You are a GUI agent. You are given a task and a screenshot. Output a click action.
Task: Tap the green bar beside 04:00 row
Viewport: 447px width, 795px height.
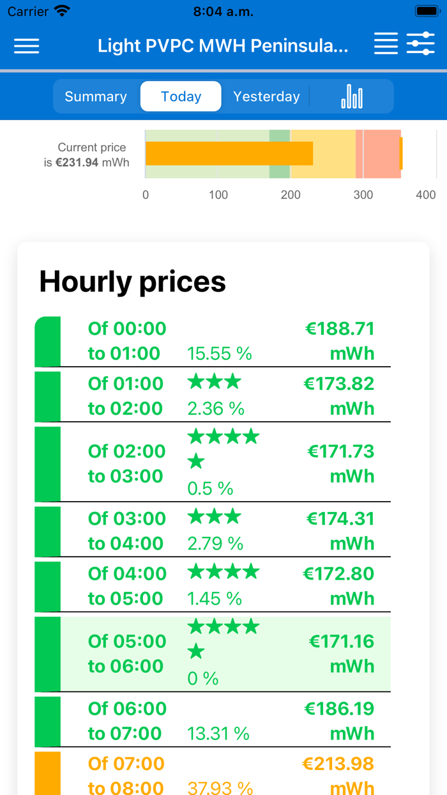(x=48, y=585)
